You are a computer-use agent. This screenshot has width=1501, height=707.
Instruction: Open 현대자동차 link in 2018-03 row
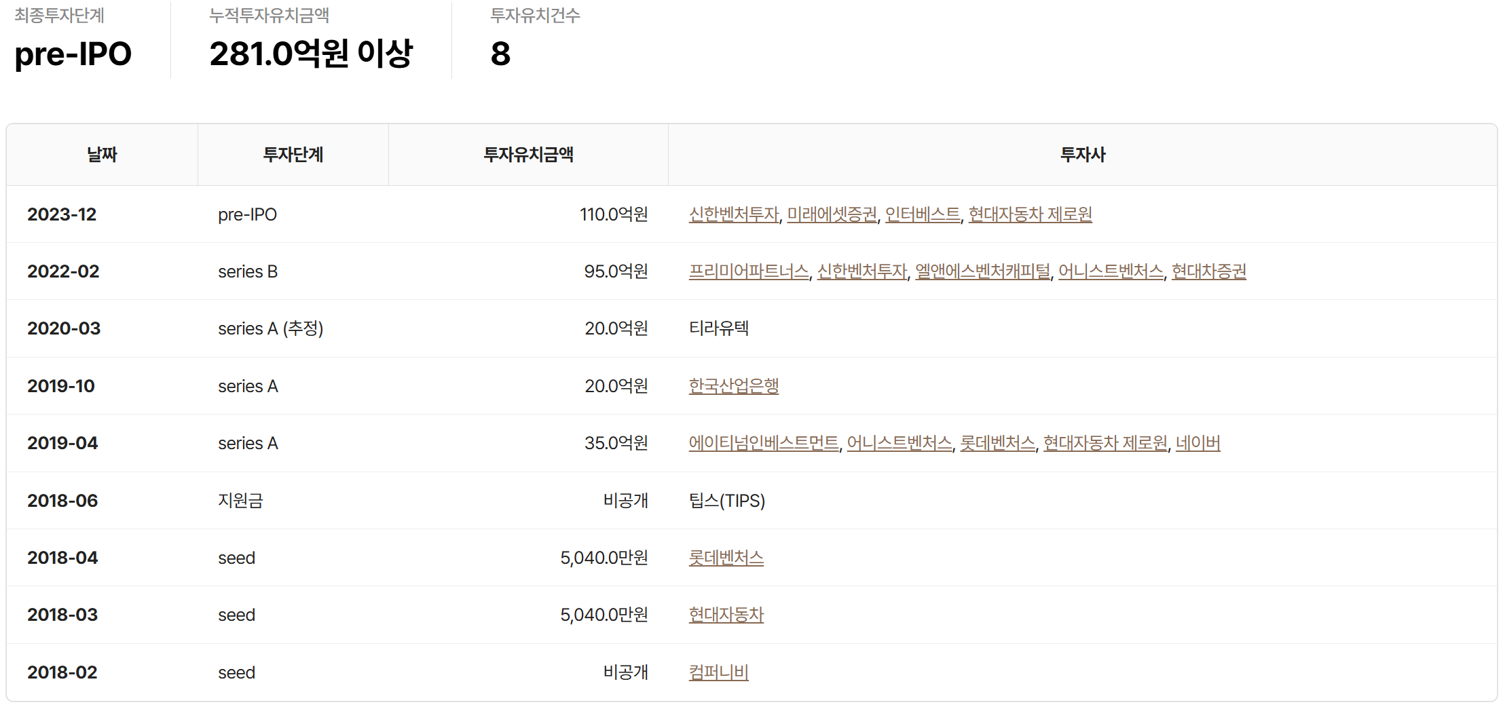(x=726, y=615)
